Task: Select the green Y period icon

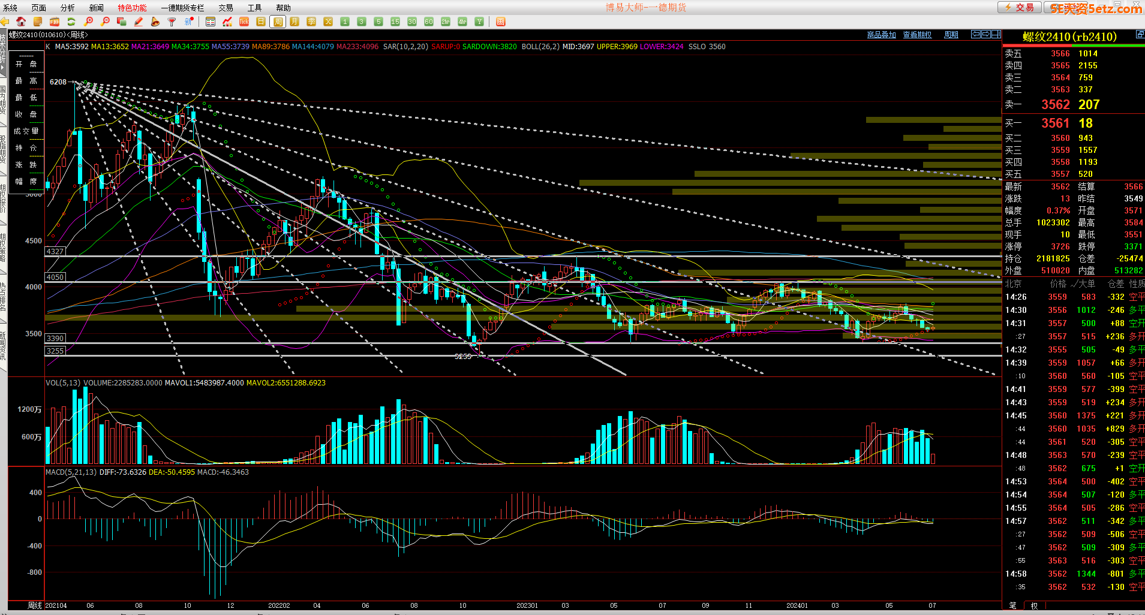Action: 479,22
